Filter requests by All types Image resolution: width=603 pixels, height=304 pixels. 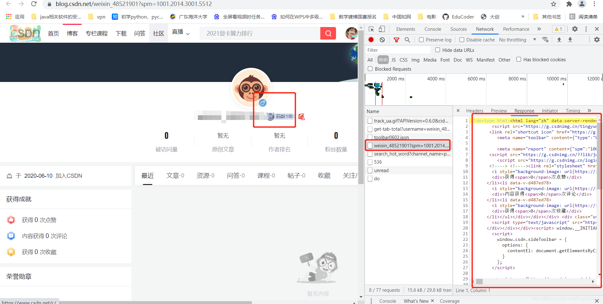(370, 60)
